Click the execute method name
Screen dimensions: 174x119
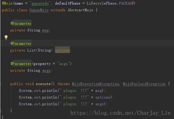coord(43,84)
